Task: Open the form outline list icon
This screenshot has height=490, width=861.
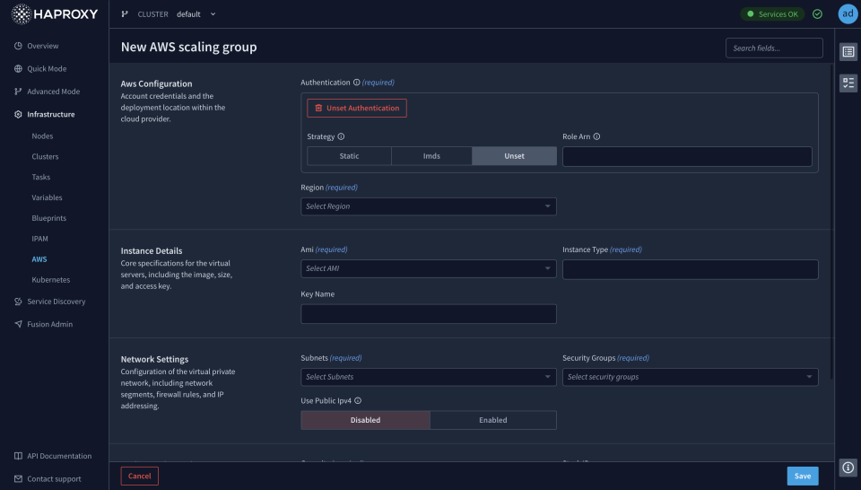Action: [x=848, y=52]
